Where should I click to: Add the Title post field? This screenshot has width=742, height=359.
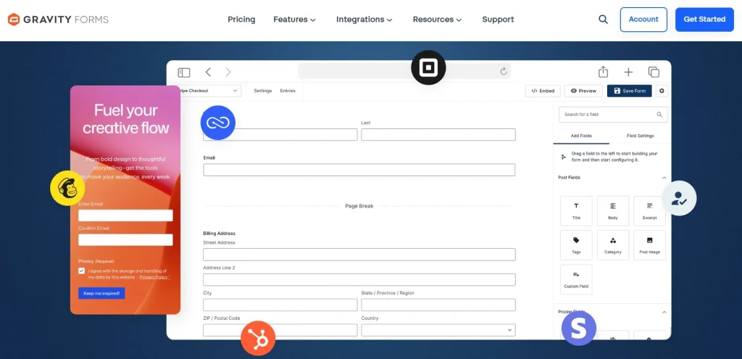tap(576, 211)
